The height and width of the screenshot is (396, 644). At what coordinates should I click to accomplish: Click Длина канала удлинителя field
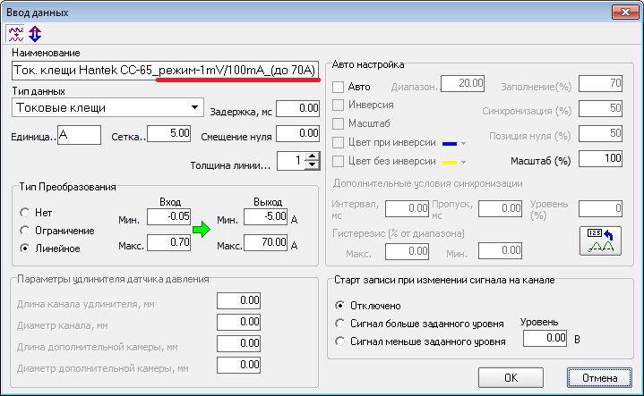pos(238,301)
